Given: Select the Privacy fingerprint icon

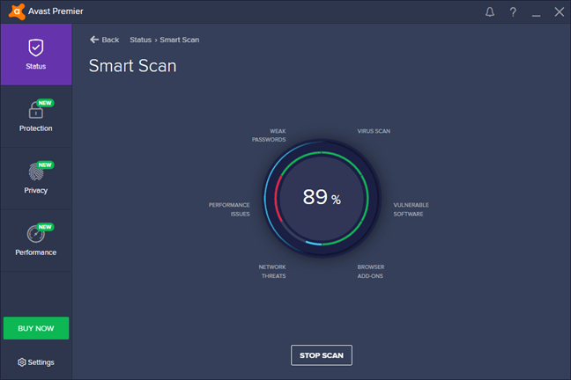Looking at the screenshot, I should pyautogui.click(x=35, y=172).
